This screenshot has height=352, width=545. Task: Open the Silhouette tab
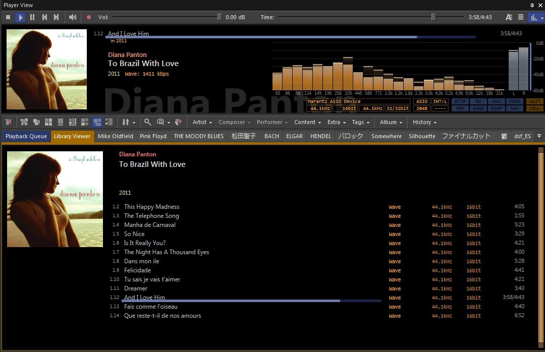pos(422,136)
